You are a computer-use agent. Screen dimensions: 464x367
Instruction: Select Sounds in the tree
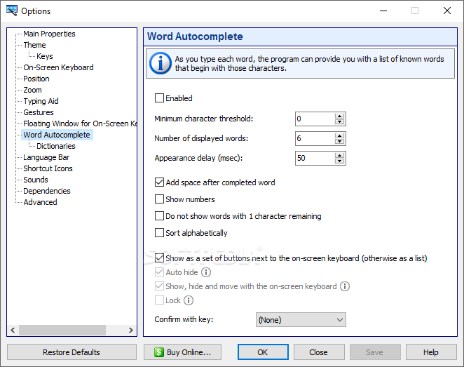[x=36, y=180]
